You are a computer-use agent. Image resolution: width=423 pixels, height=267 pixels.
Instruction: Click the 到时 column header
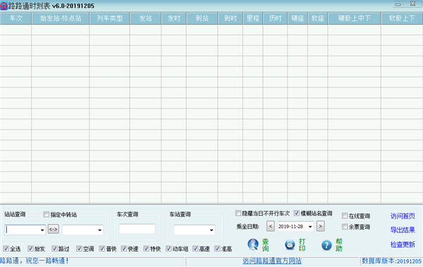coord(231,18)
